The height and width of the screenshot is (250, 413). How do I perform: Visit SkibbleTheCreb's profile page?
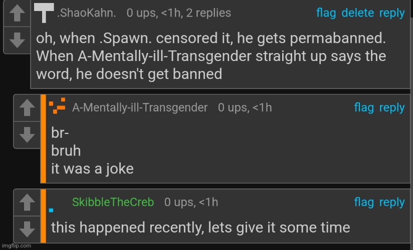[113, 202]
